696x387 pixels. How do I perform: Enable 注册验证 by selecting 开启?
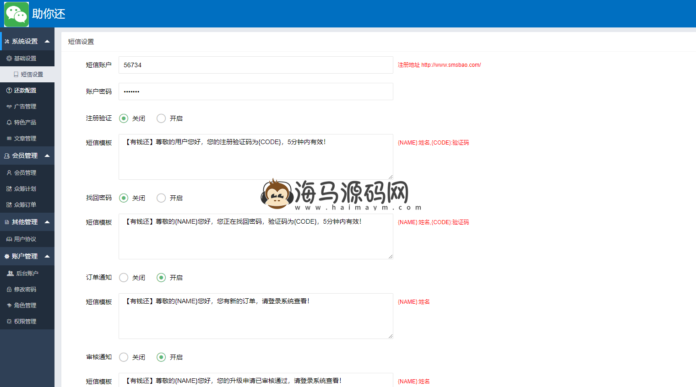click(x=161, y=118)
